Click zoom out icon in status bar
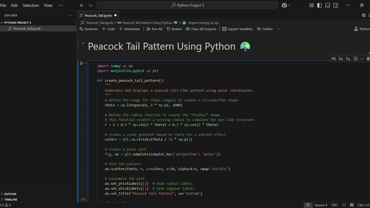The height and width of the screenshot is (208, 370). coord(308,205)
